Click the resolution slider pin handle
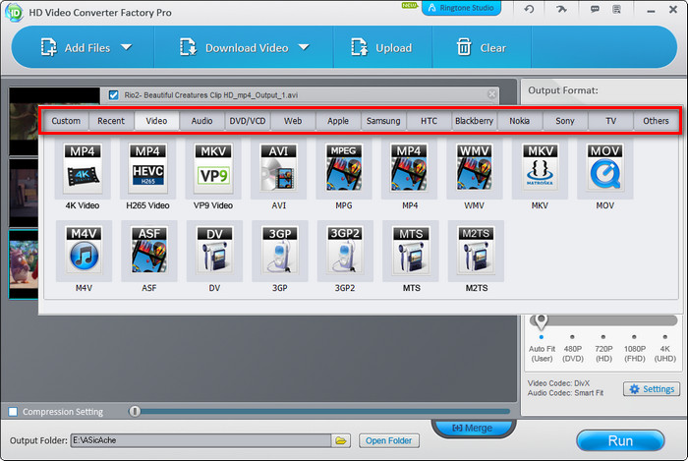The width and height of the screenshot is (688, 461). (x=541, y=321)
